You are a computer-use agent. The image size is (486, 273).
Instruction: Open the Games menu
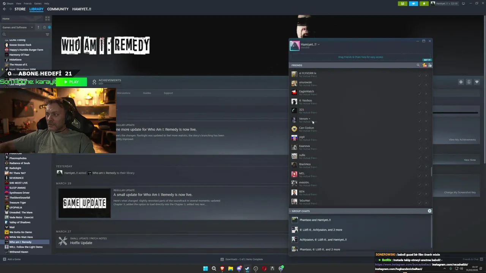[x=38, y=3]
